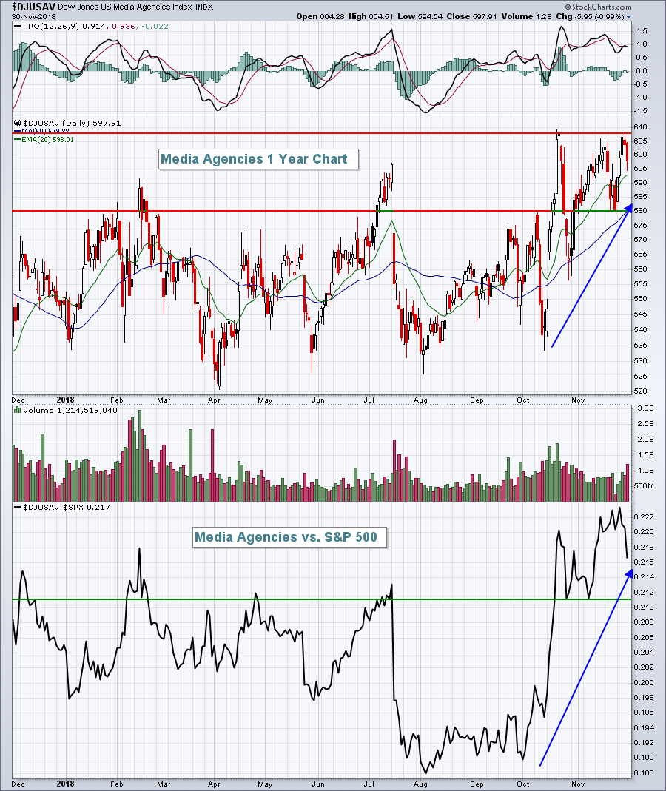Click the 0.188 ratio axis label
666x791 pixels.
coord(643,773)
